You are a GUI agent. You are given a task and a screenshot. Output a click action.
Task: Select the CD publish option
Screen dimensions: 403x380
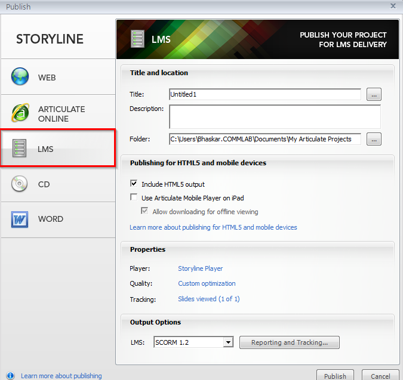pyautogui.click(x=58, y=184)
